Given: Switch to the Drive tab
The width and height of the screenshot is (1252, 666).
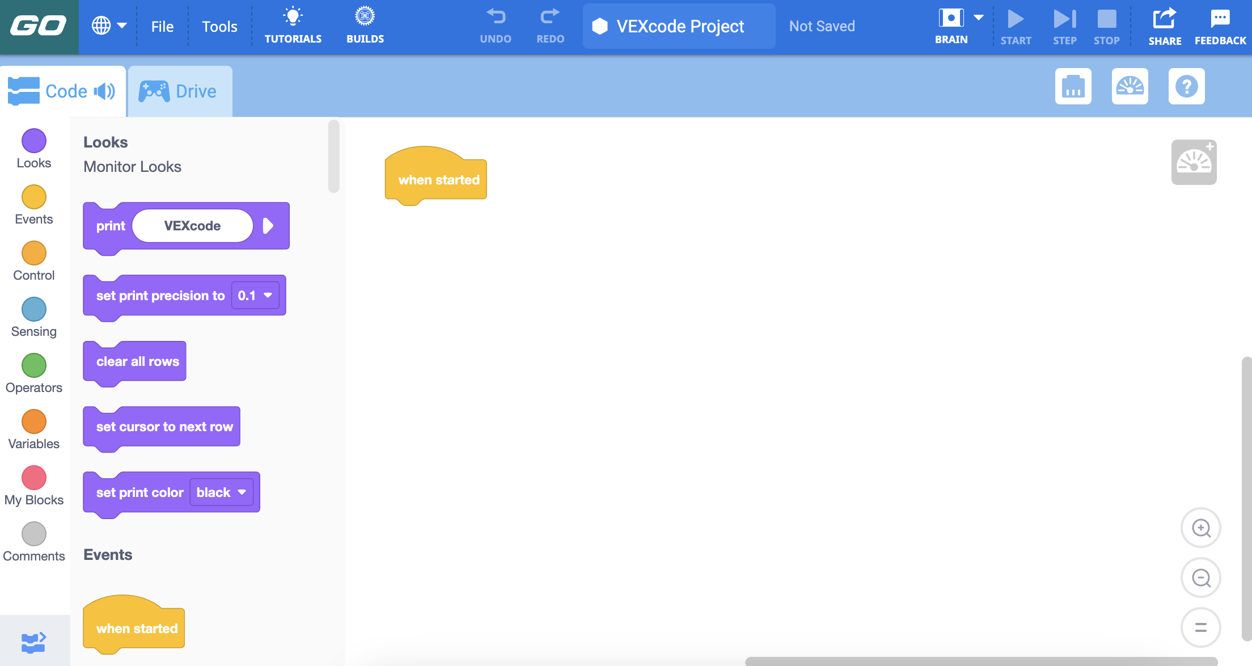Looking at the screenshot, I should (x=179, y=91).
